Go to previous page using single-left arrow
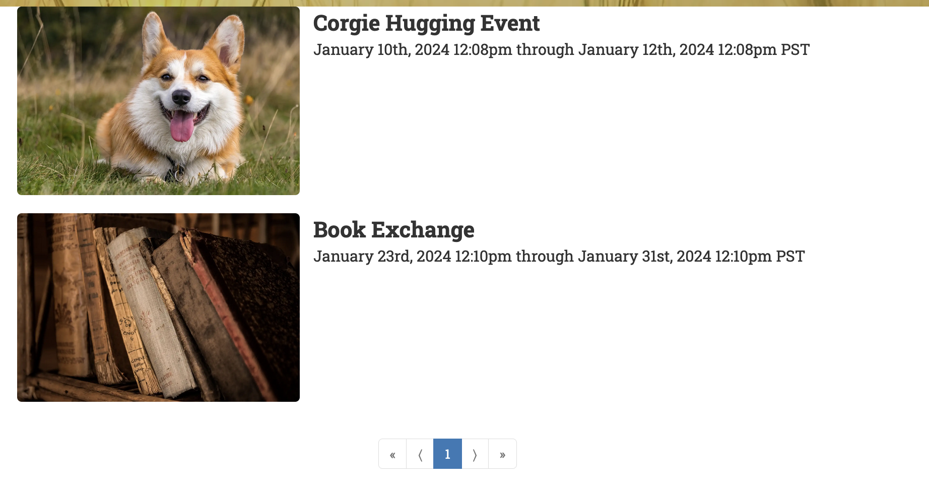Viewport: 929px width, 488px height. [x=420, y=454]
